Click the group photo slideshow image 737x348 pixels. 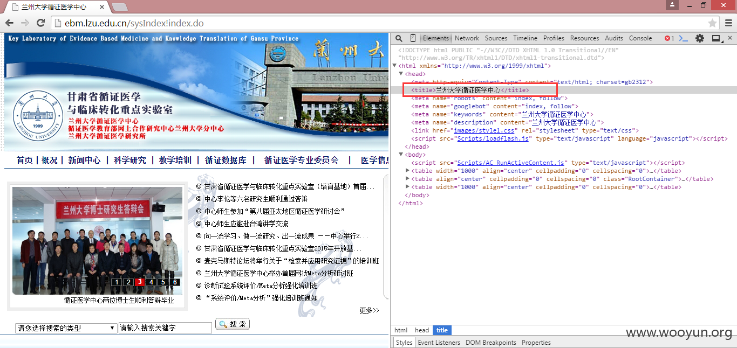tap(96, 240)
